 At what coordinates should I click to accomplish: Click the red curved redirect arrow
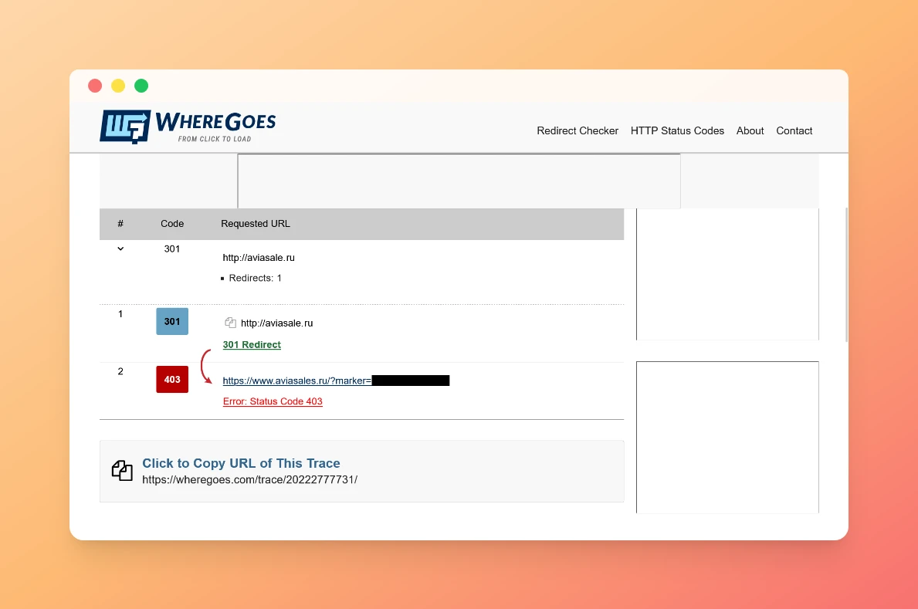tap(205, 367)
